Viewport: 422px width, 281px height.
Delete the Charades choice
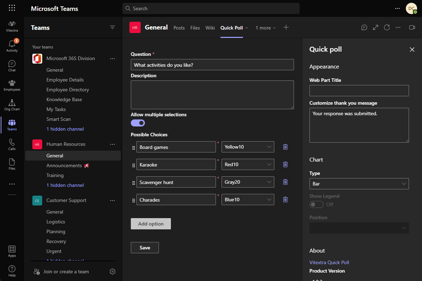tap(286, 200)
